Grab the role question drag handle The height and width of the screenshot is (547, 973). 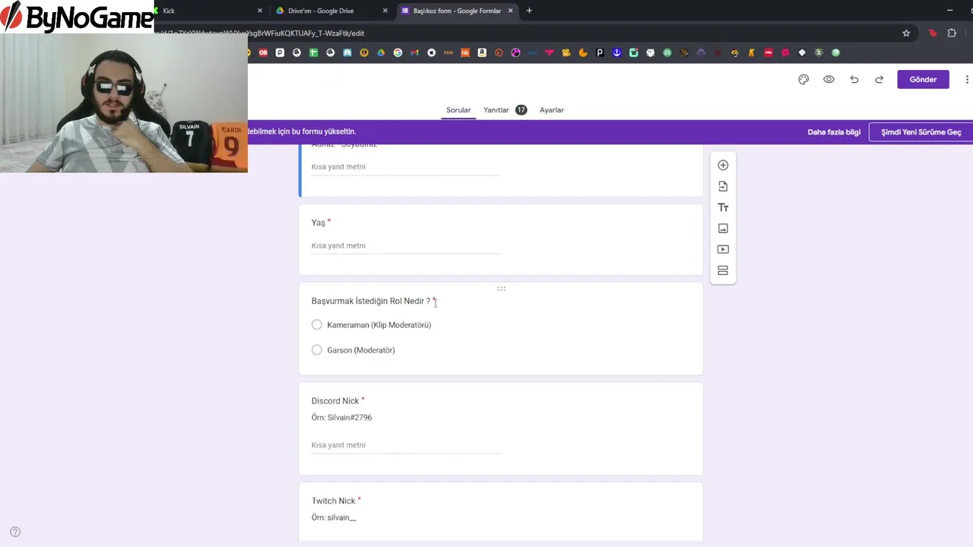(501, 289)
